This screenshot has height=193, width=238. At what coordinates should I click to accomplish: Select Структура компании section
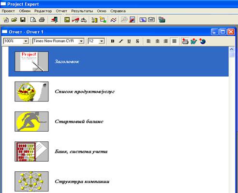coord(82,181)
